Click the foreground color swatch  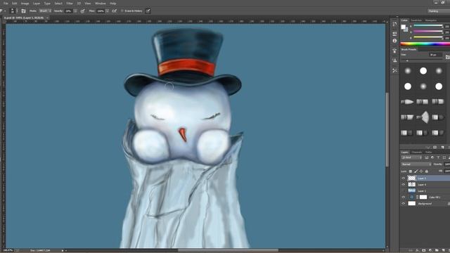403,27
